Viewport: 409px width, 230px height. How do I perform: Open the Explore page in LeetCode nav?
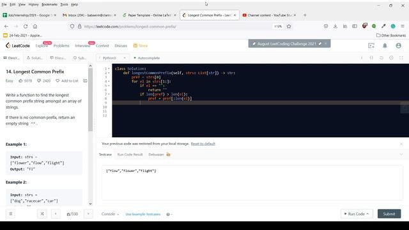click(42, 45)
